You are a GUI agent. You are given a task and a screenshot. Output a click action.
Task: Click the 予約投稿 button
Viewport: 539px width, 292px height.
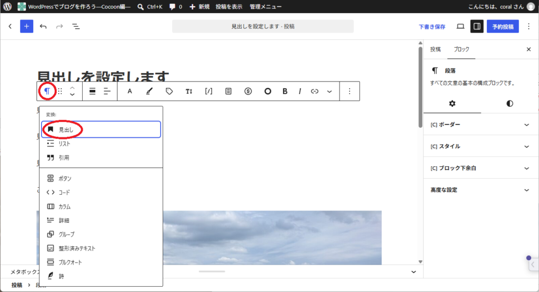[x=503, y=26]
